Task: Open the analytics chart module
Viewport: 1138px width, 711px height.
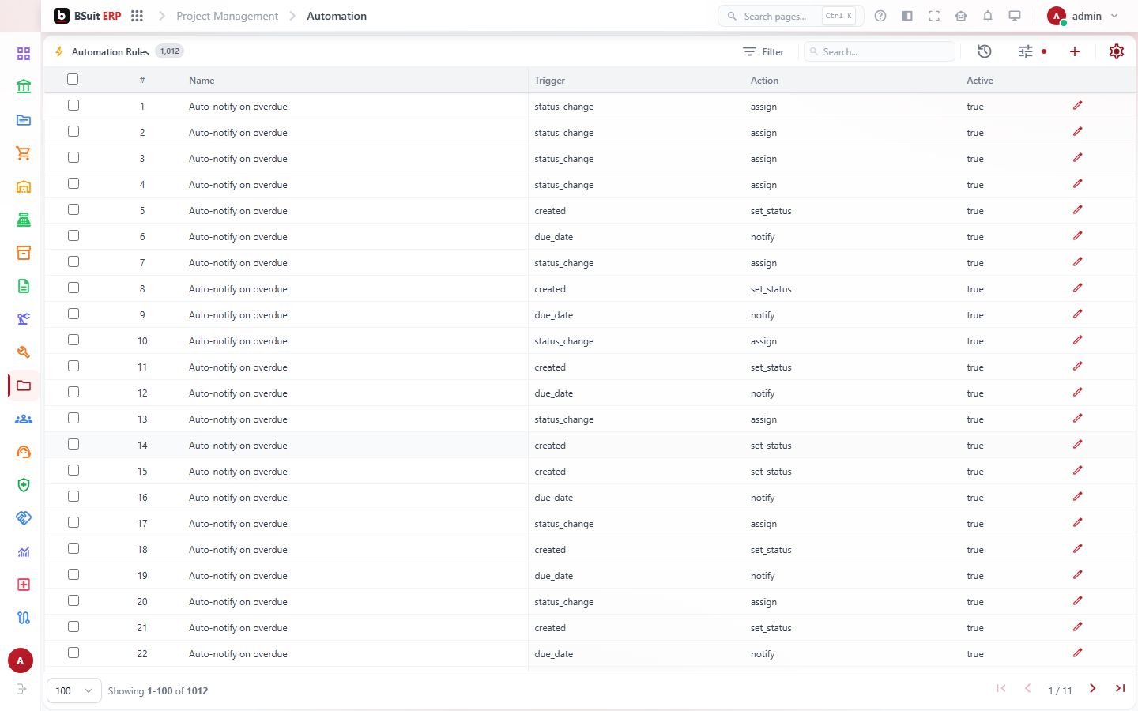Action: coord(24,551)
